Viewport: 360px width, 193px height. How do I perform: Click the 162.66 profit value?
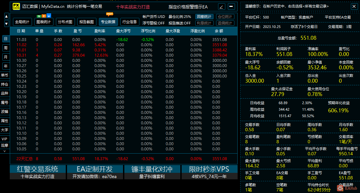point(78,45)
